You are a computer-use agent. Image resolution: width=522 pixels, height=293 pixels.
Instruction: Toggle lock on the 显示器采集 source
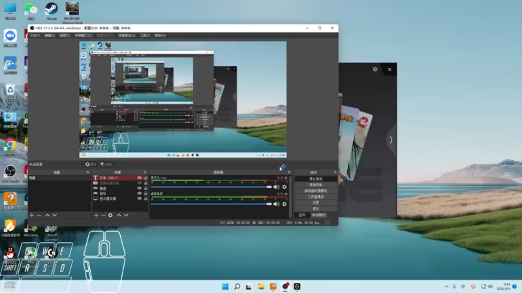[x=146, y=199]
